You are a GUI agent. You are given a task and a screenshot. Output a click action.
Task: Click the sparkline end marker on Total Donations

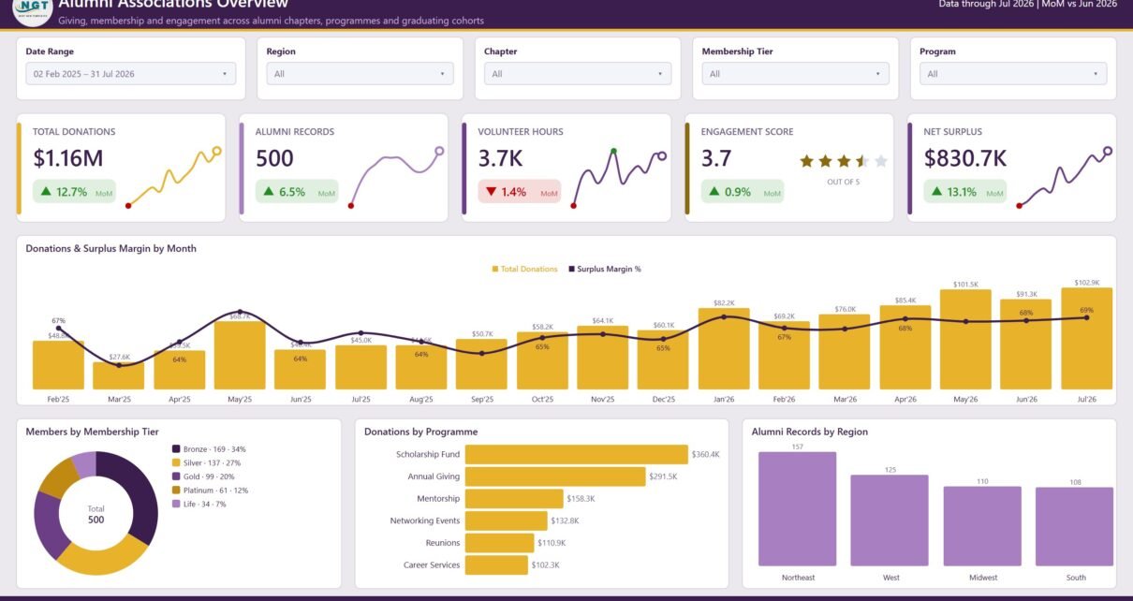tap(217, 151)
